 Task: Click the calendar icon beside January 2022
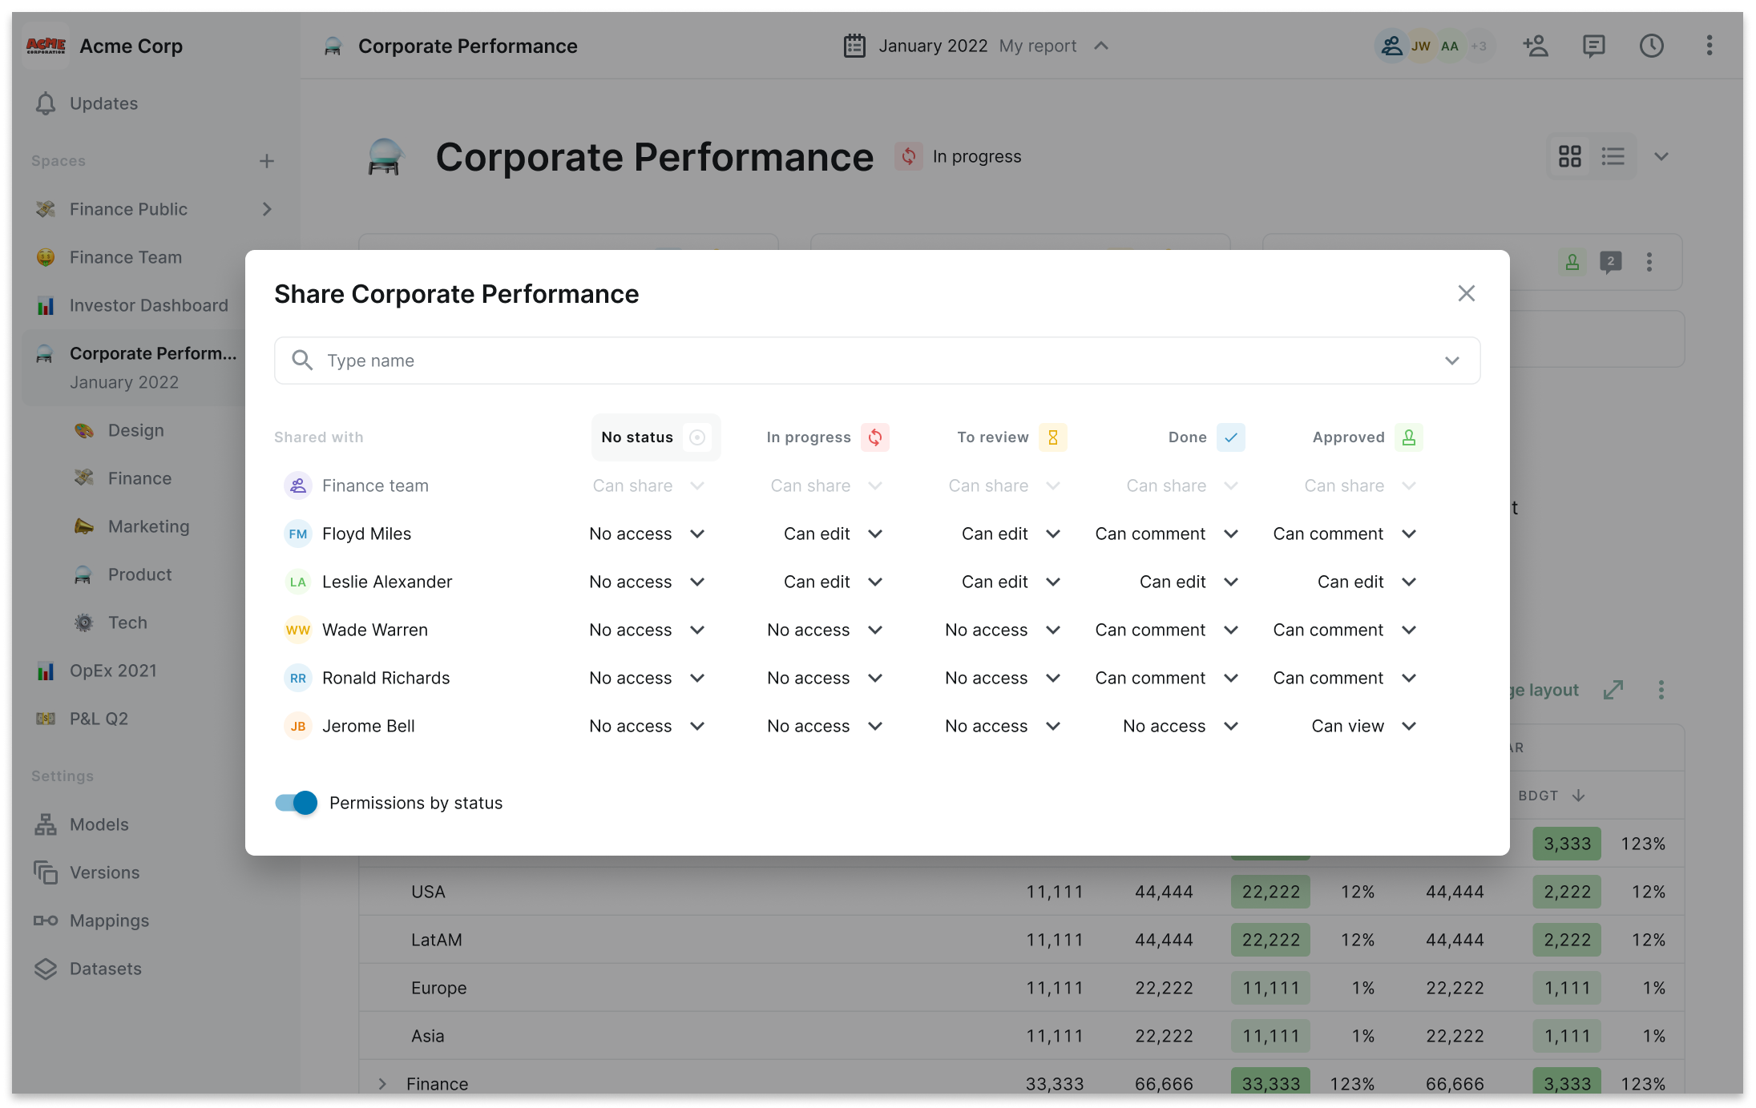pyautogui.click(x=854, y=46)
